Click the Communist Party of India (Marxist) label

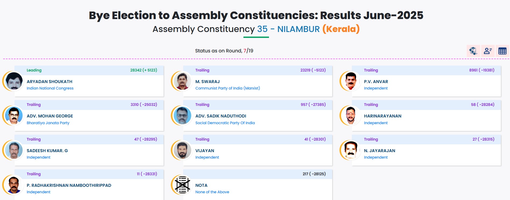pyautogui.click(x=228, y=88)
